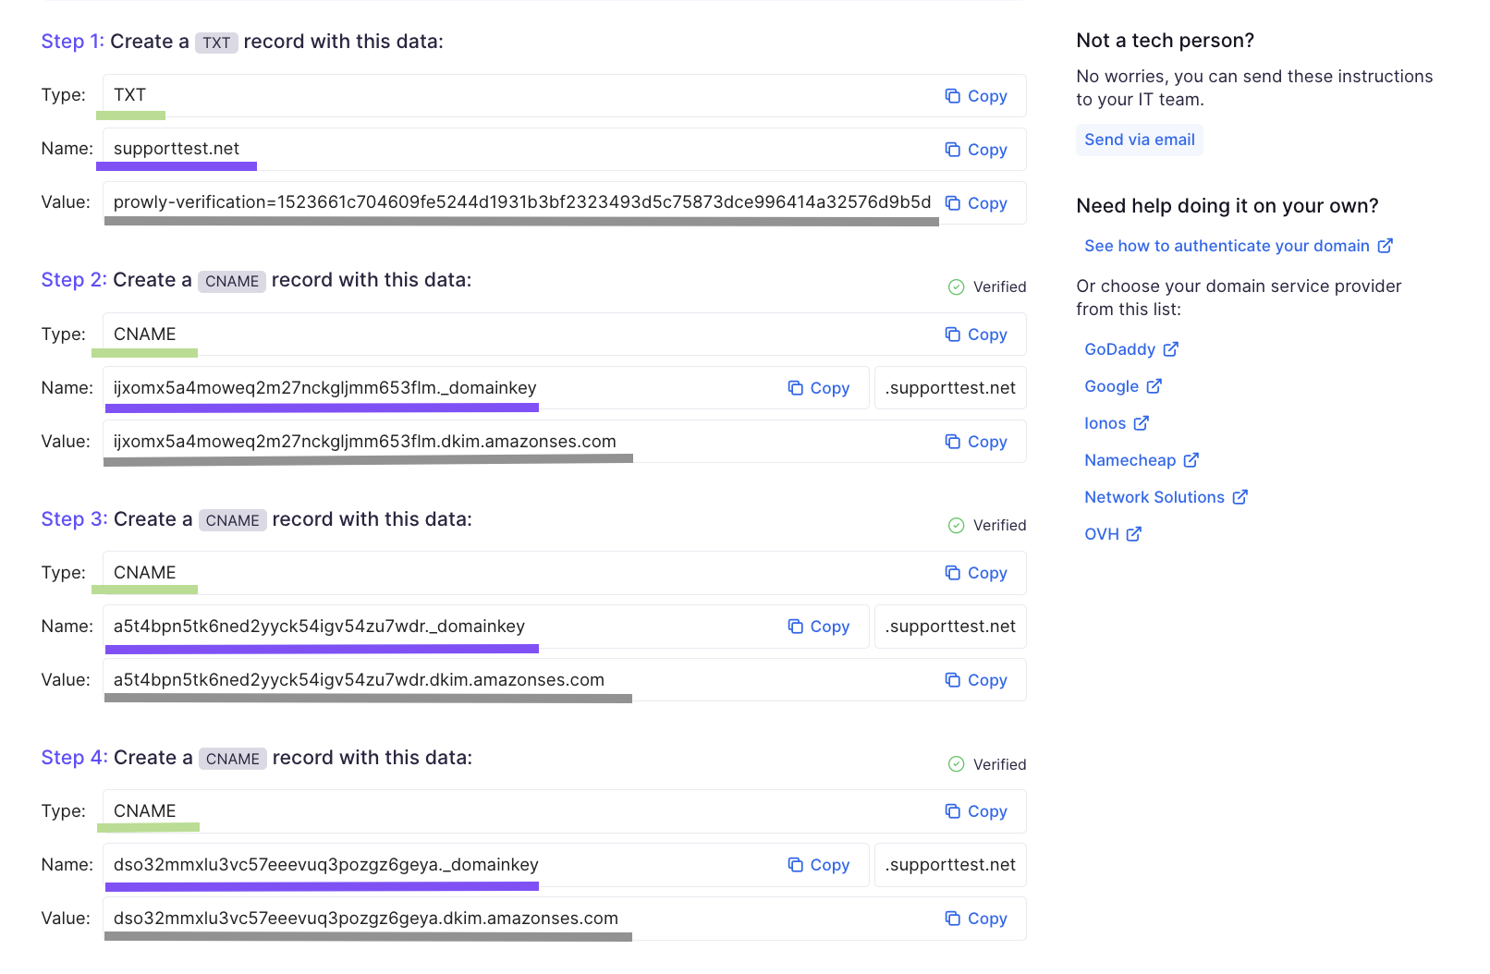Click the Send via email button
1490x974 pixels.
click(1139, 140)
